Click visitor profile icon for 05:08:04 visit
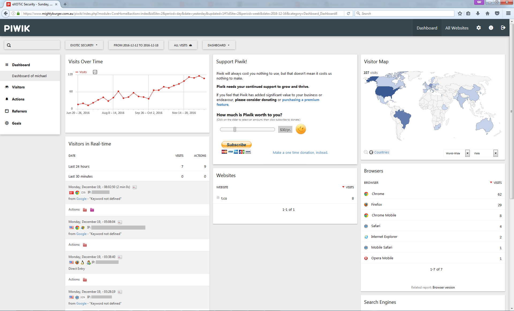The width and height of the screenshot is (514, 311). coord(120,222)
